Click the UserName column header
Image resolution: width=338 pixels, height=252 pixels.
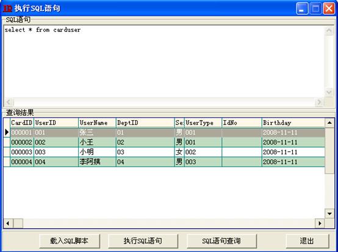point(97,123)
